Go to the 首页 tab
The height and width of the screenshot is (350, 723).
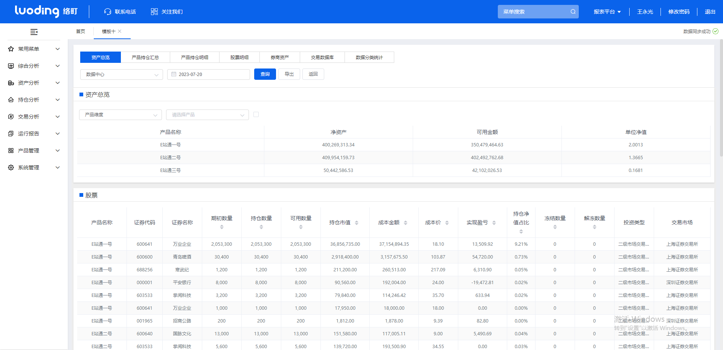tap(81, 31)
